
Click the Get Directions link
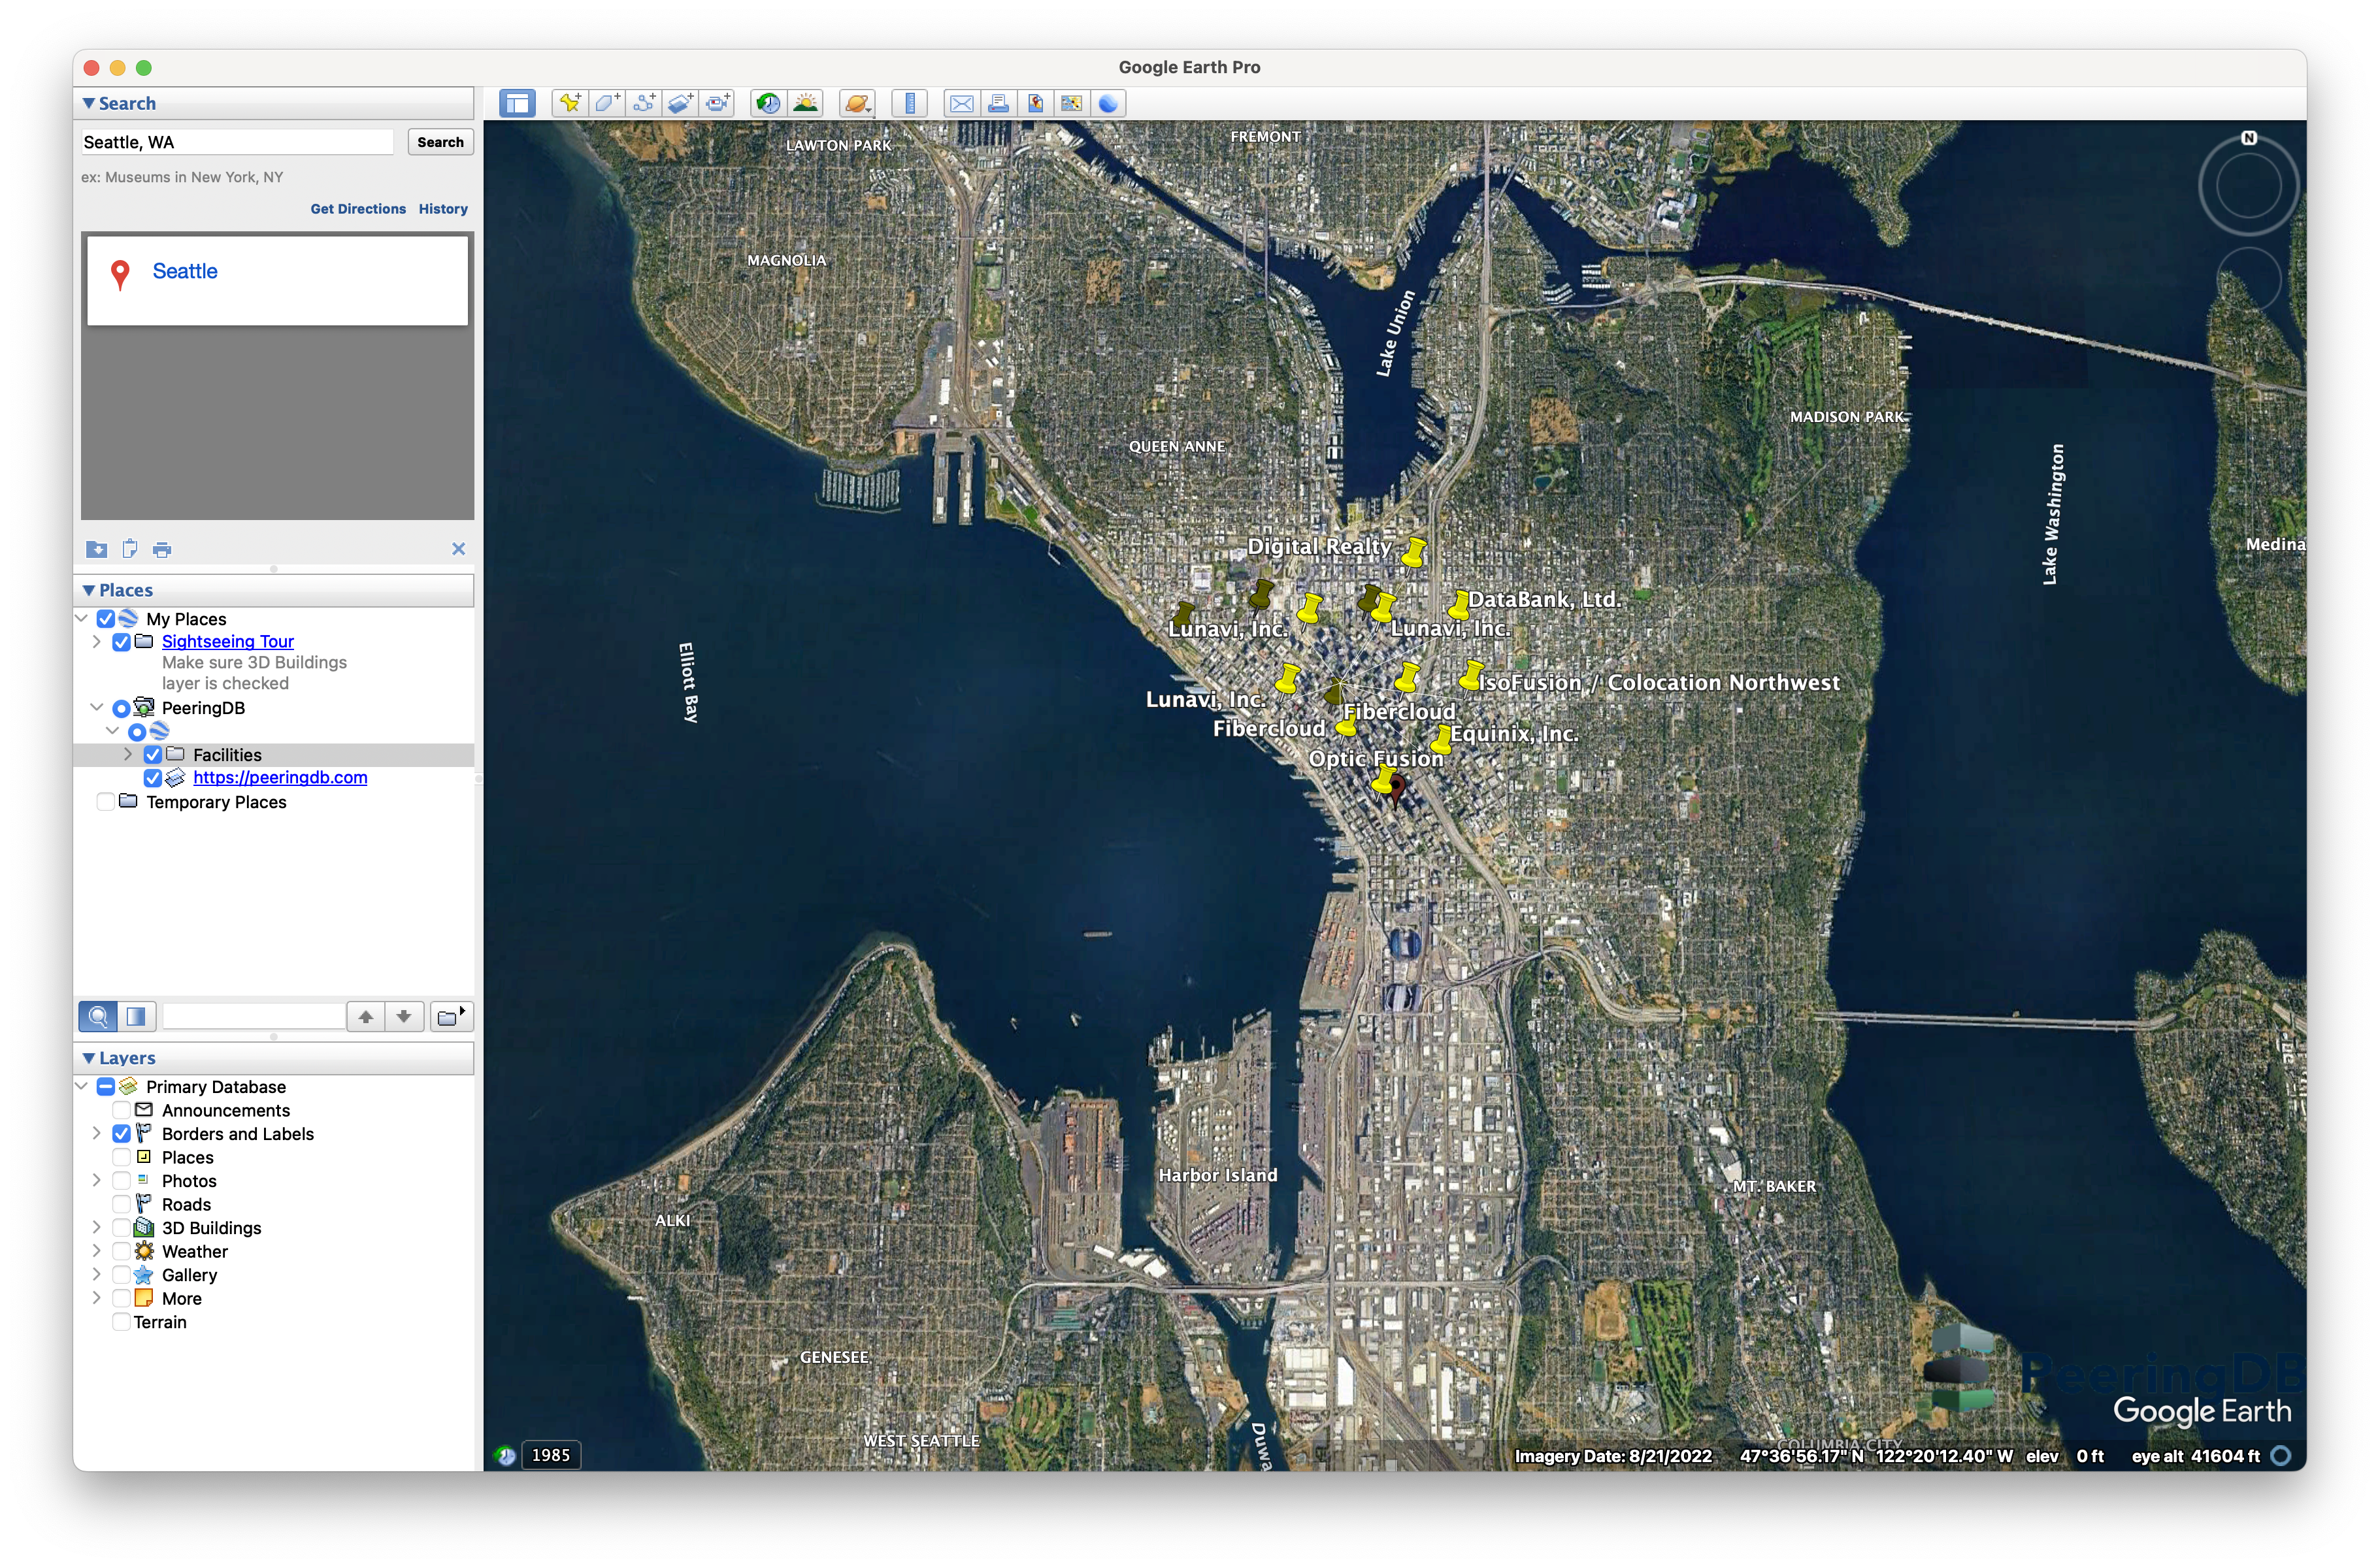(x=358, y=209)
